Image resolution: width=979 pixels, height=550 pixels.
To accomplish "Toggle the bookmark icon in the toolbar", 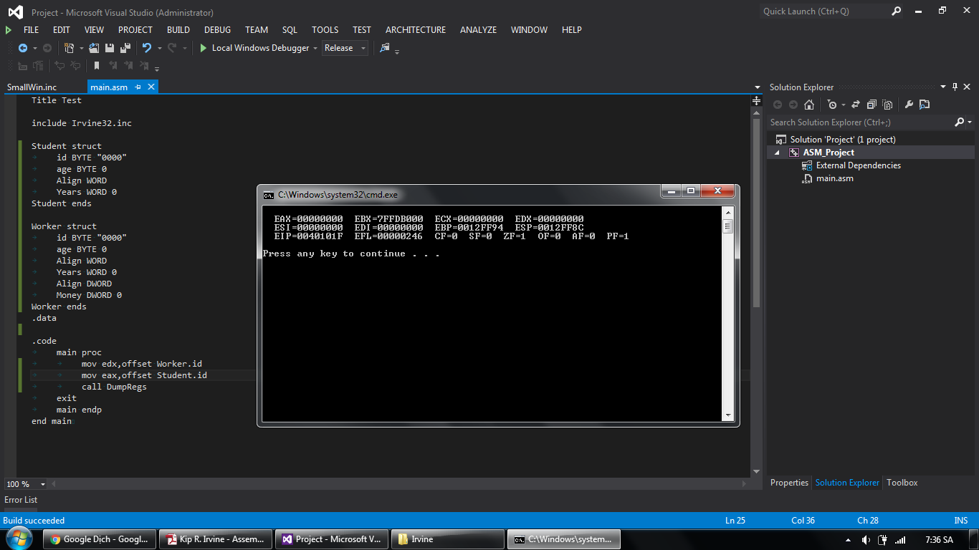I will pyautogui.click(x=97, y=66).
